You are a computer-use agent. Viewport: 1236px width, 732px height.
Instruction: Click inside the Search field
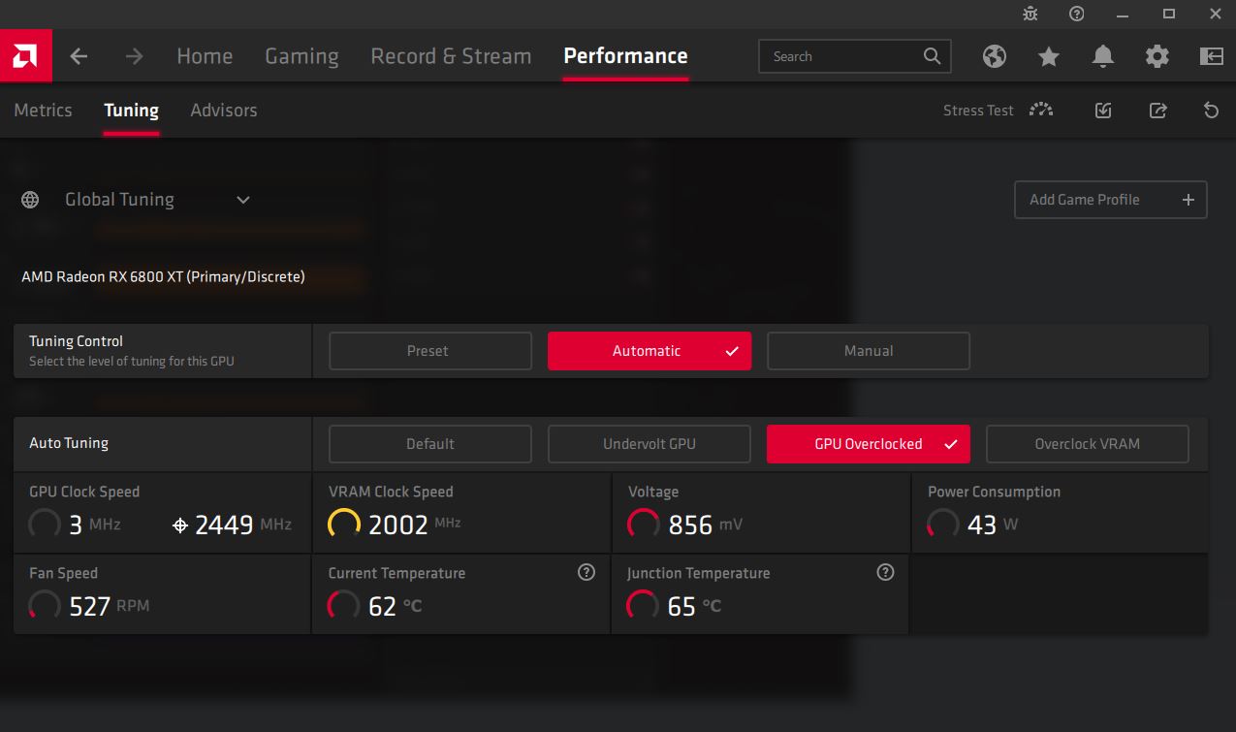tap(855, 56)
